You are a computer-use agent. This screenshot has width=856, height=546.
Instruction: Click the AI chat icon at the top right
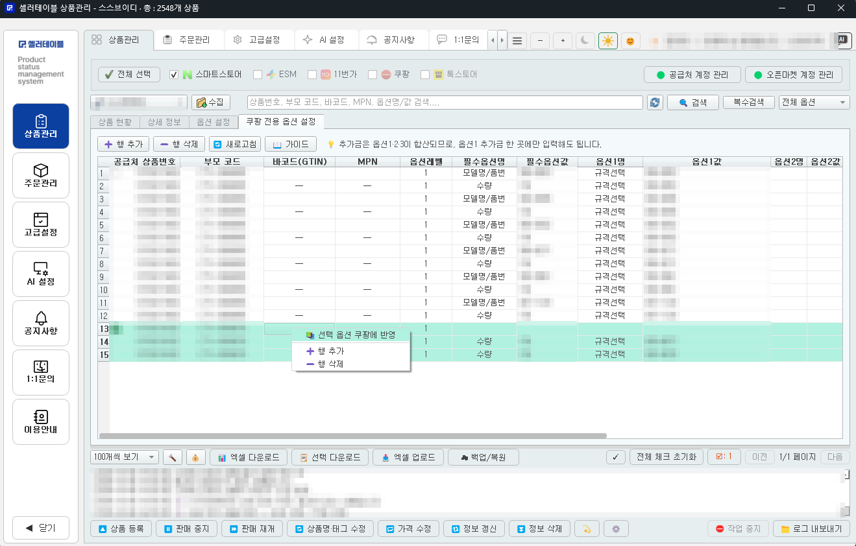pyautogui.click(x=842, y=40)
